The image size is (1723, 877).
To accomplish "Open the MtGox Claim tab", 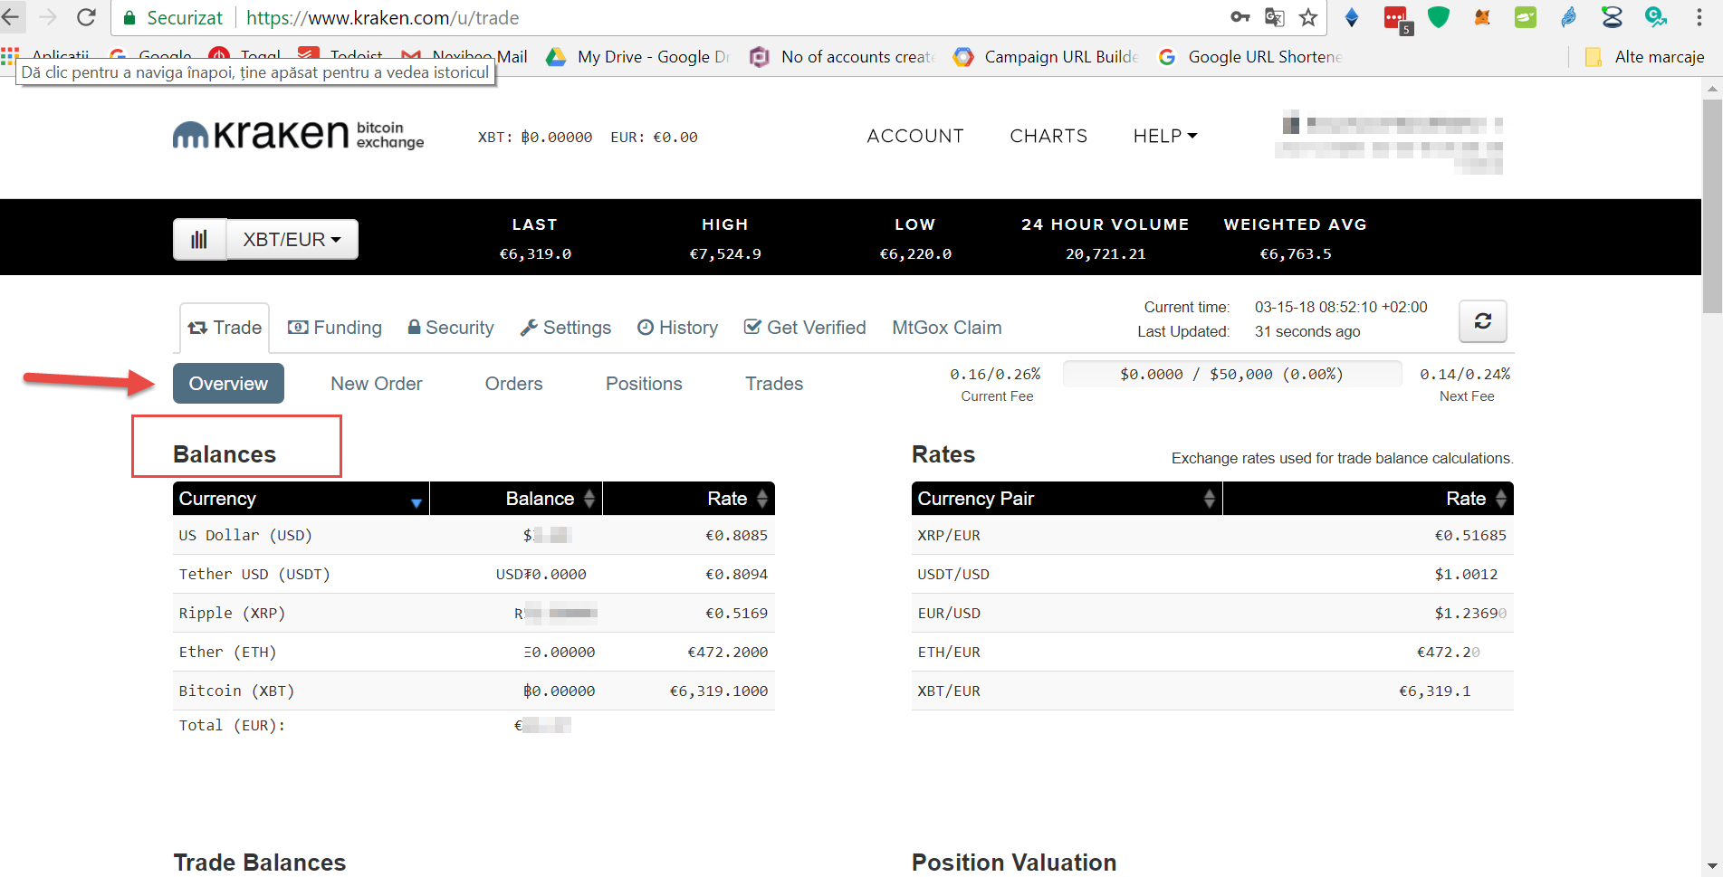I will (x=947, y=328).
